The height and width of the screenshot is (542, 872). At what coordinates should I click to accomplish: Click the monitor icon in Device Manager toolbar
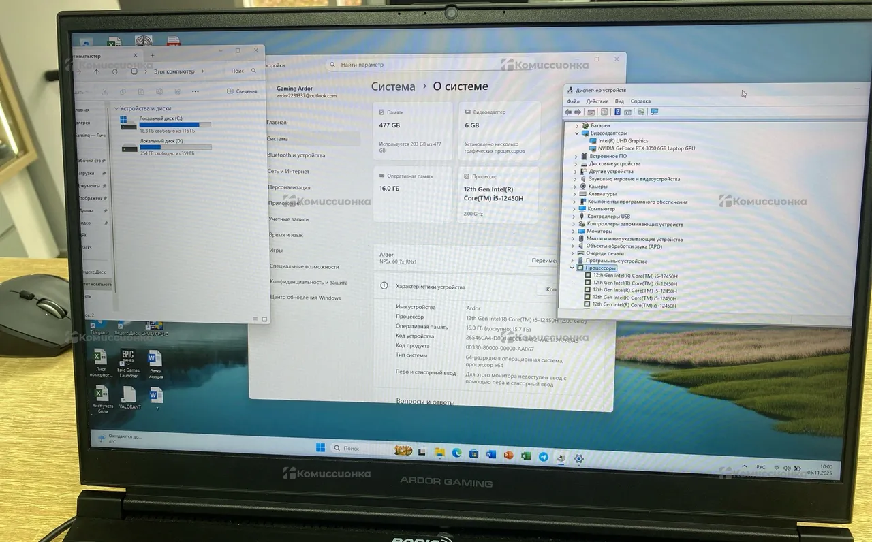pos(655,112)
